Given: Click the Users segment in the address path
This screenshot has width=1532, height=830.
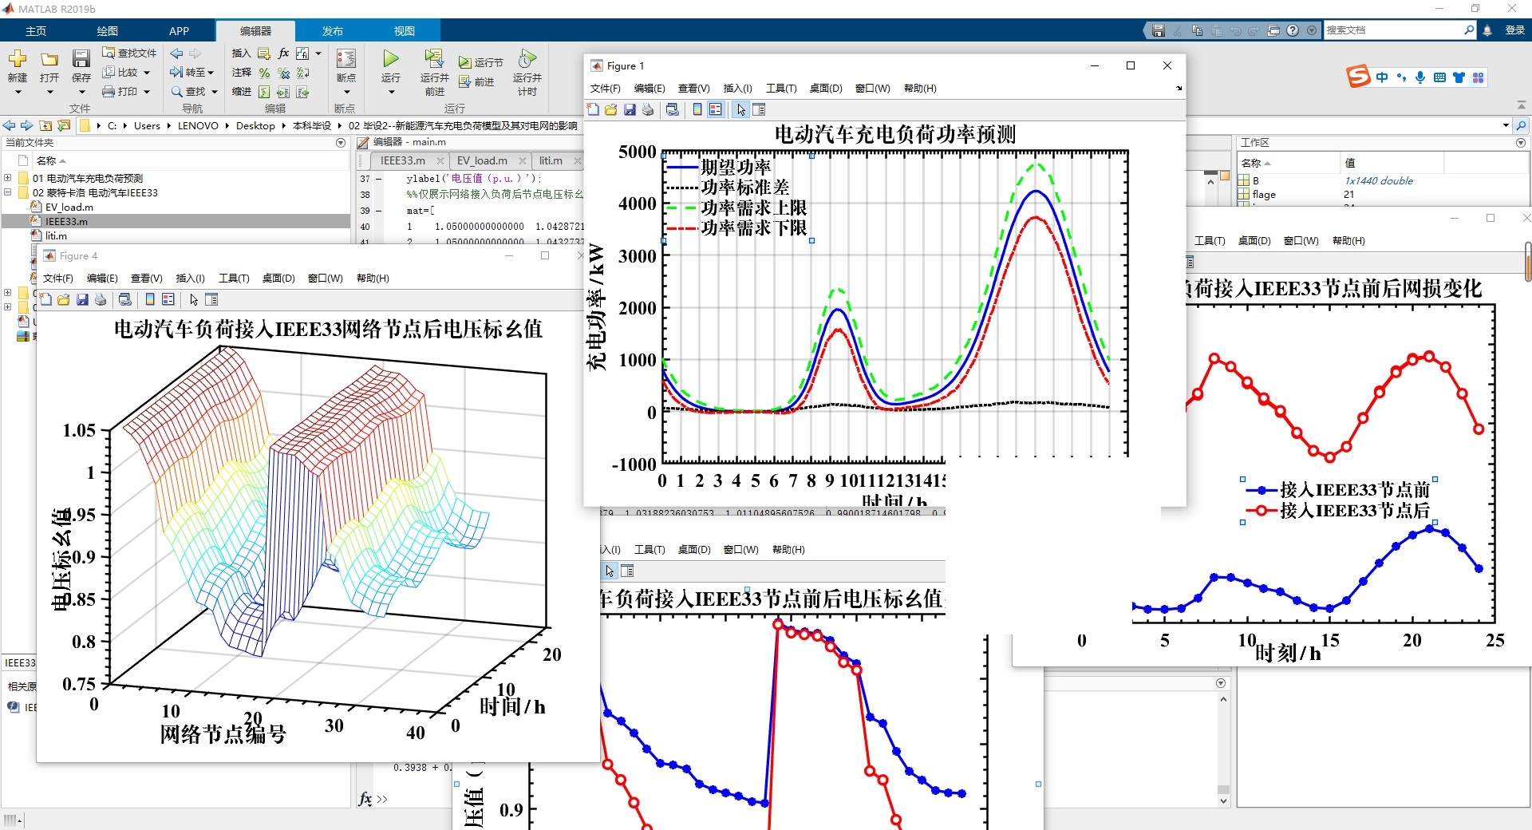Looking at the screenshot, I should [147, 125].
